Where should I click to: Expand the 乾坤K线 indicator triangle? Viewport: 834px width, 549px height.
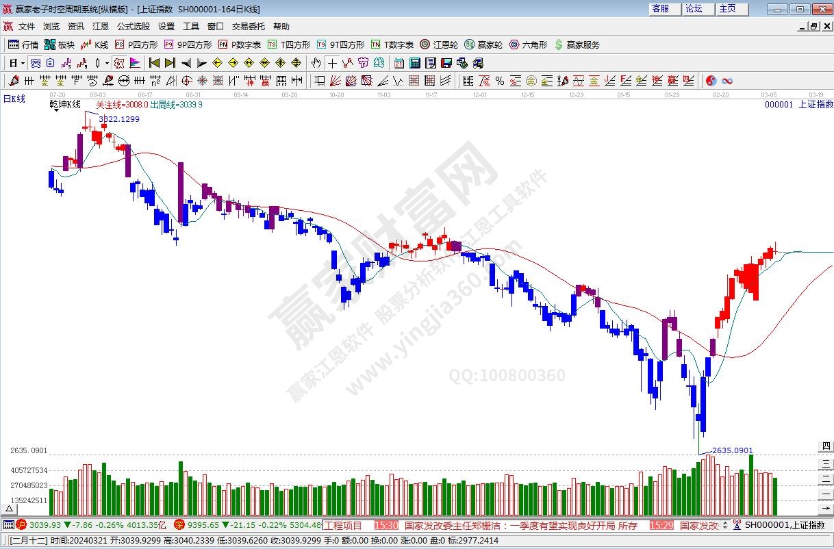56,112
